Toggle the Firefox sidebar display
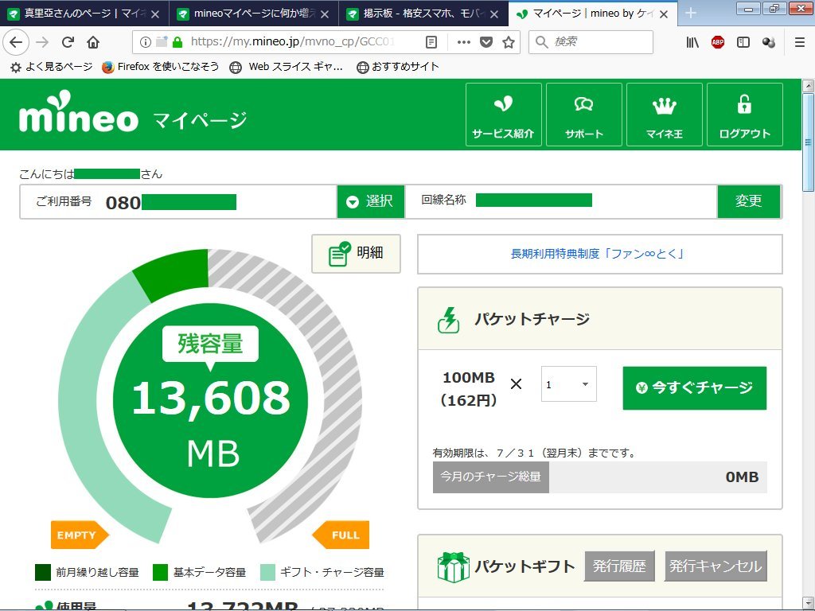Image resolution: width=815 pixels, height=611 pixels. pos(743,42)
